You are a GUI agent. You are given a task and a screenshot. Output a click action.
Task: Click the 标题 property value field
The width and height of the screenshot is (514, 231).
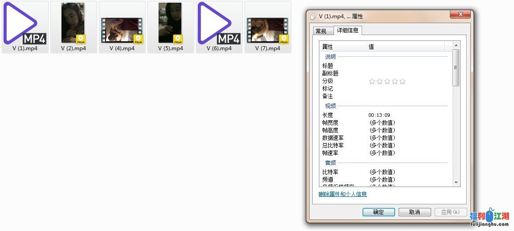(x=405, y=66)
